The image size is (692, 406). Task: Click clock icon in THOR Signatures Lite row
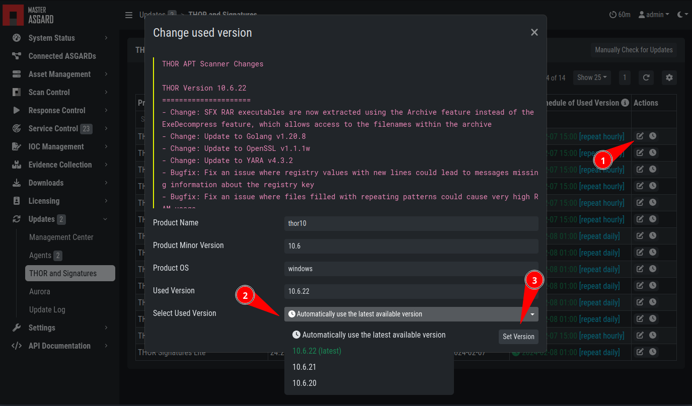click(x=652, y=352)
